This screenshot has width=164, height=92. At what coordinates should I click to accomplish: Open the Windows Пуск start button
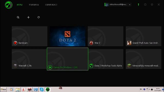point(3,89)
